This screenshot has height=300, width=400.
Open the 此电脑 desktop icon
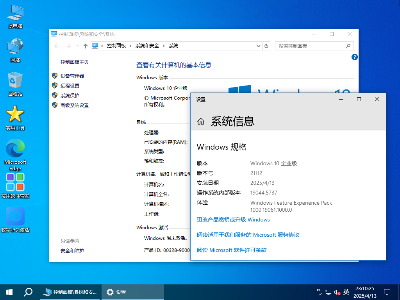coord(15,16)
